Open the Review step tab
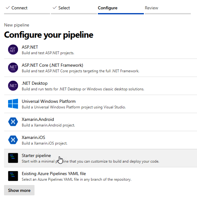The image size is (197, 200). (151, 8)
